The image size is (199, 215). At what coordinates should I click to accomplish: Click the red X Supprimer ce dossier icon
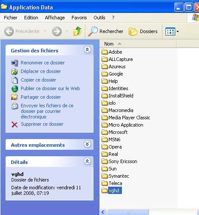(x=15, y=124)
